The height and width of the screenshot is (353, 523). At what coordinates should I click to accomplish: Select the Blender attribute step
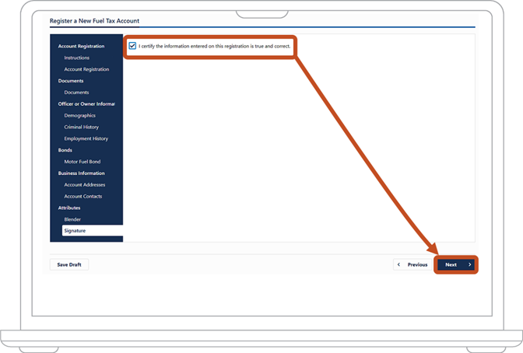pos(72,219)
